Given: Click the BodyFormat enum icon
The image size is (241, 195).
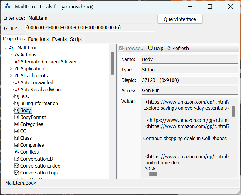Looking at the screenshot, I should (17, 117).
